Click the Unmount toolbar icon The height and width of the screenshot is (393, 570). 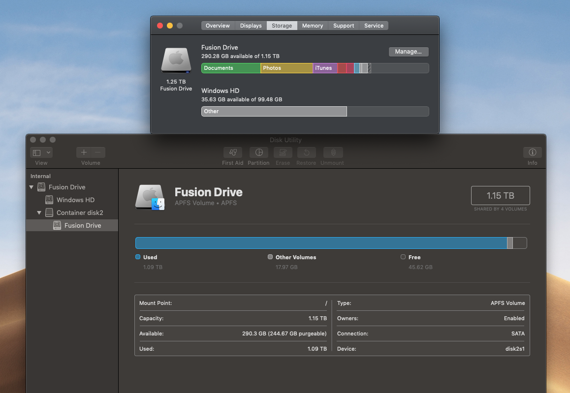333,152
